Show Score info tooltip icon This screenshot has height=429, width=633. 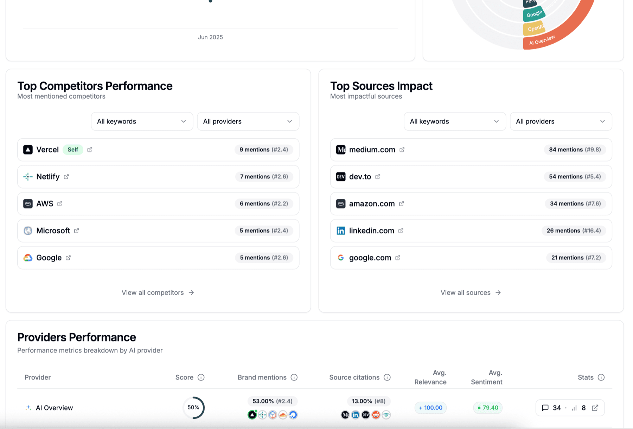click(201, 377)
